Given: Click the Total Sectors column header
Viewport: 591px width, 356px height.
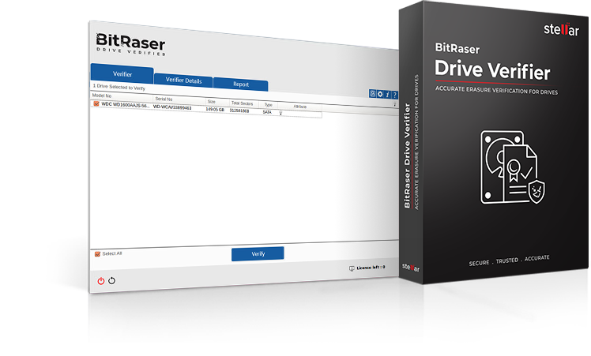Looking at the screenshot, I should [242, 103].
